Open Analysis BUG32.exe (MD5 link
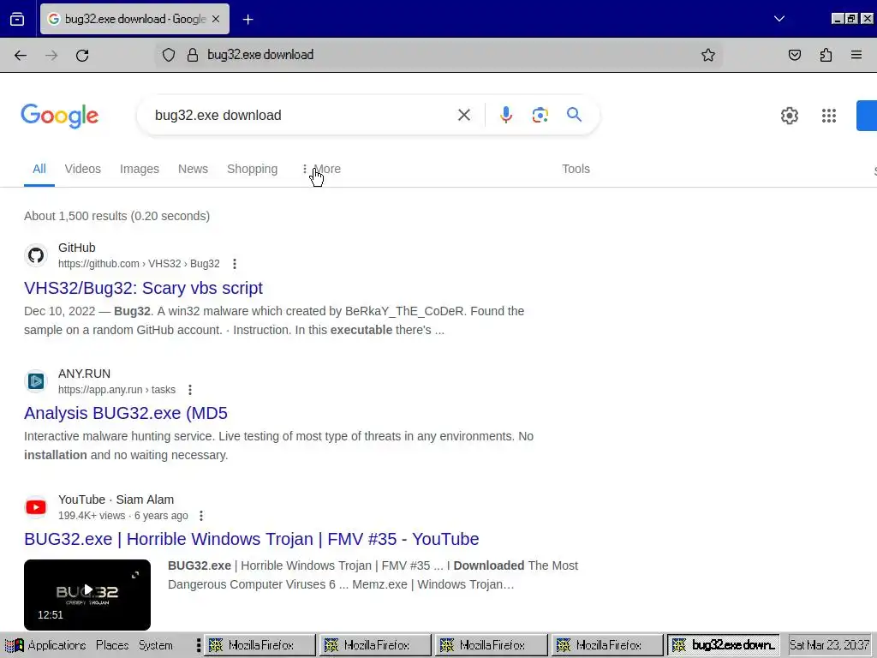Viewport: 877px width, 658px height. [x=126, y=414]
